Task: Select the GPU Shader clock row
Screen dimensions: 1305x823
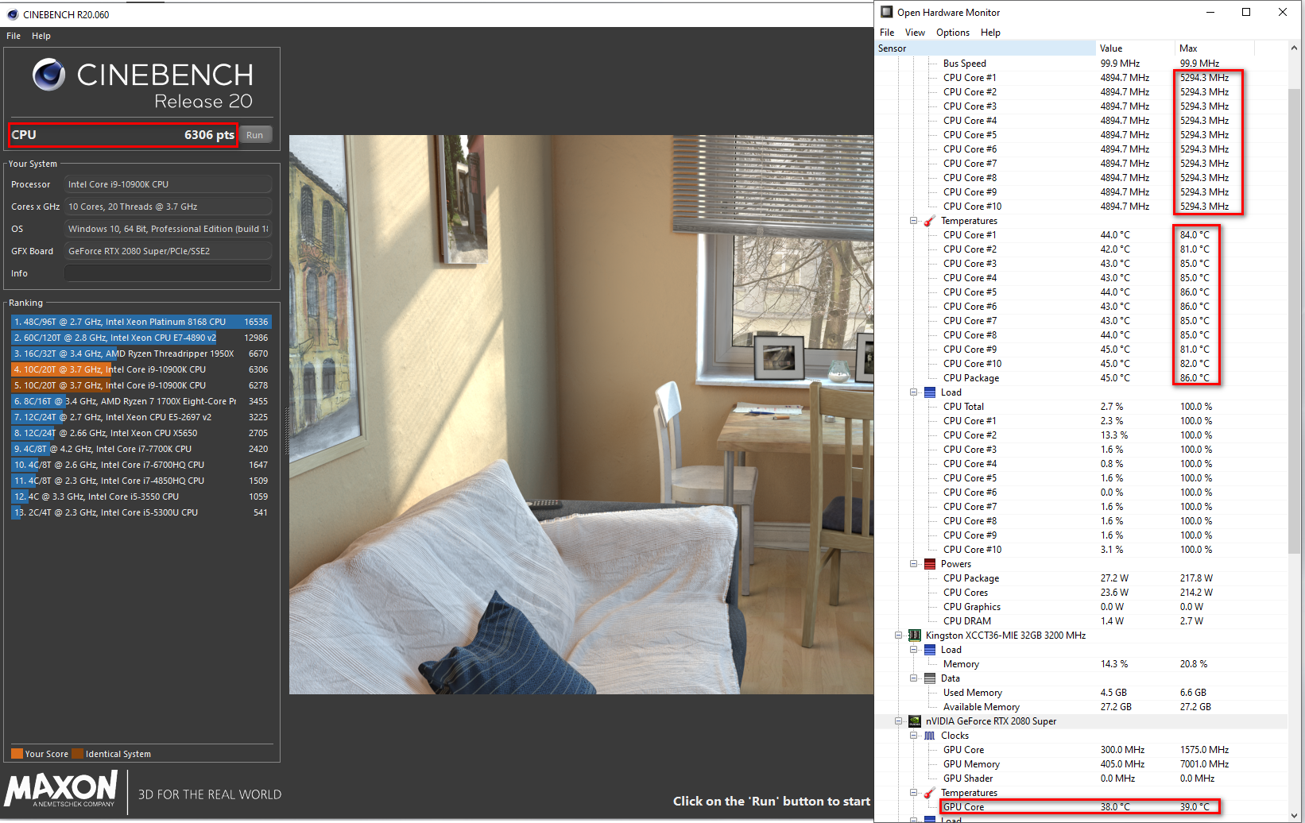Action: 1081,779
